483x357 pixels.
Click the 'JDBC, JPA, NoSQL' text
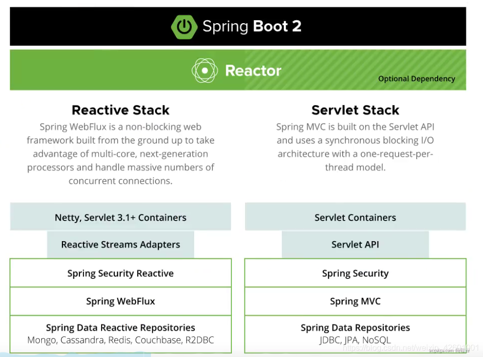[x=355, y=340]
